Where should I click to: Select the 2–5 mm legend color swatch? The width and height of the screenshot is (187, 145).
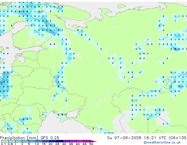(x=25, y=141)
